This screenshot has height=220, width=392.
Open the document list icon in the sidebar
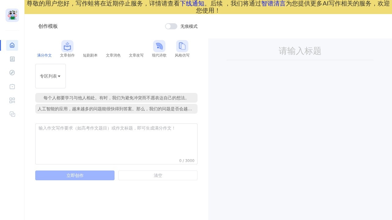pos(12,59)
